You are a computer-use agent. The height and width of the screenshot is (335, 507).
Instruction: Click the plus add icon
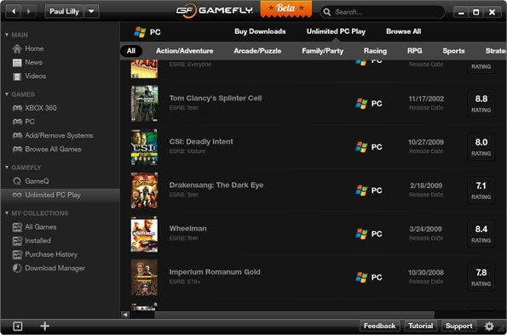click(x=44, y=326)
